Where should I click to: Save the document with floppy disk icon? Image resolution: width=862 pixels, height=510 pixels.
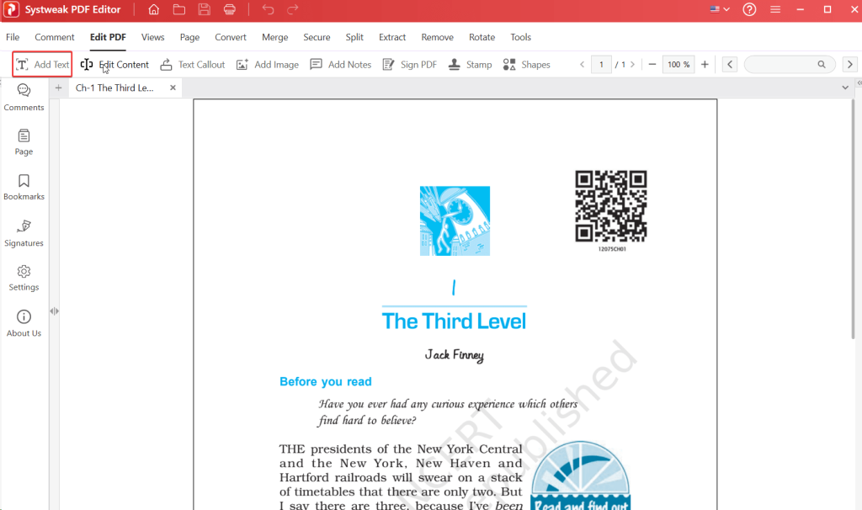tap(205, 10)
